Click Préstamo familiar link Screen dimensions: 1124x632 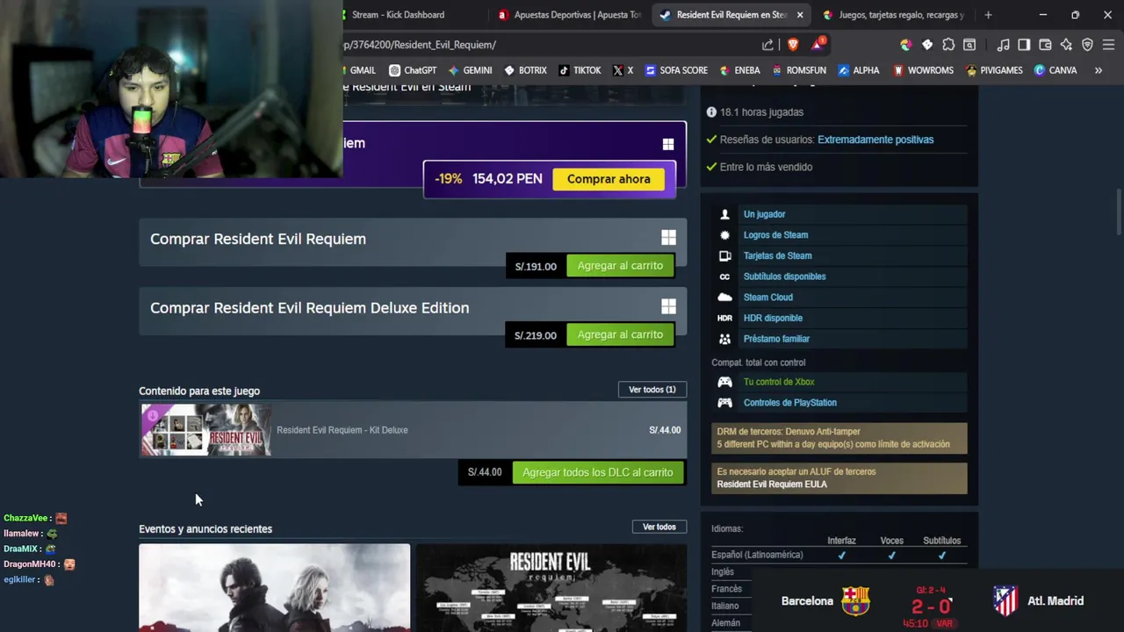(776, 339)
